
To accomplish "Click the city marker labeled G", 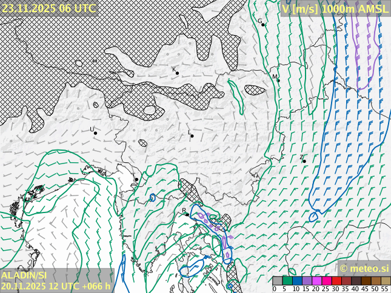I will click(263, 24).
